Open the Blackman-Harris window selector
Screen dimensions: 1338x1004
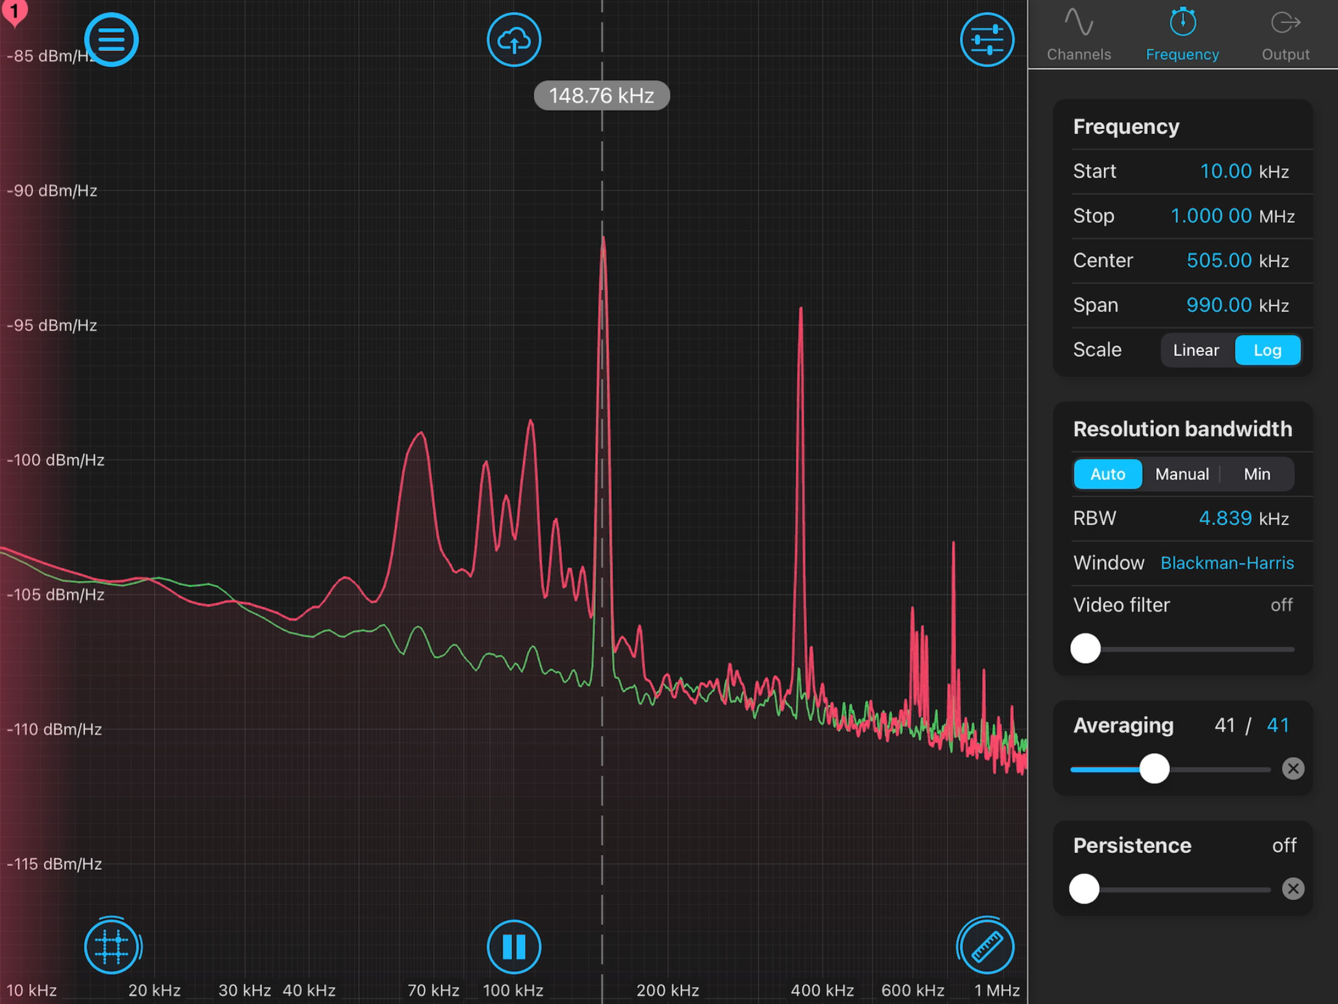click(1226, 563)
